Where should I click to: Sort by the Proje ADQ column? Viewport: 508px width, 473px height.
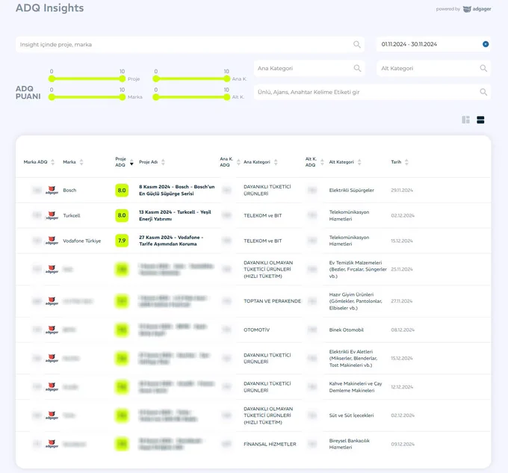pos(131,162)
